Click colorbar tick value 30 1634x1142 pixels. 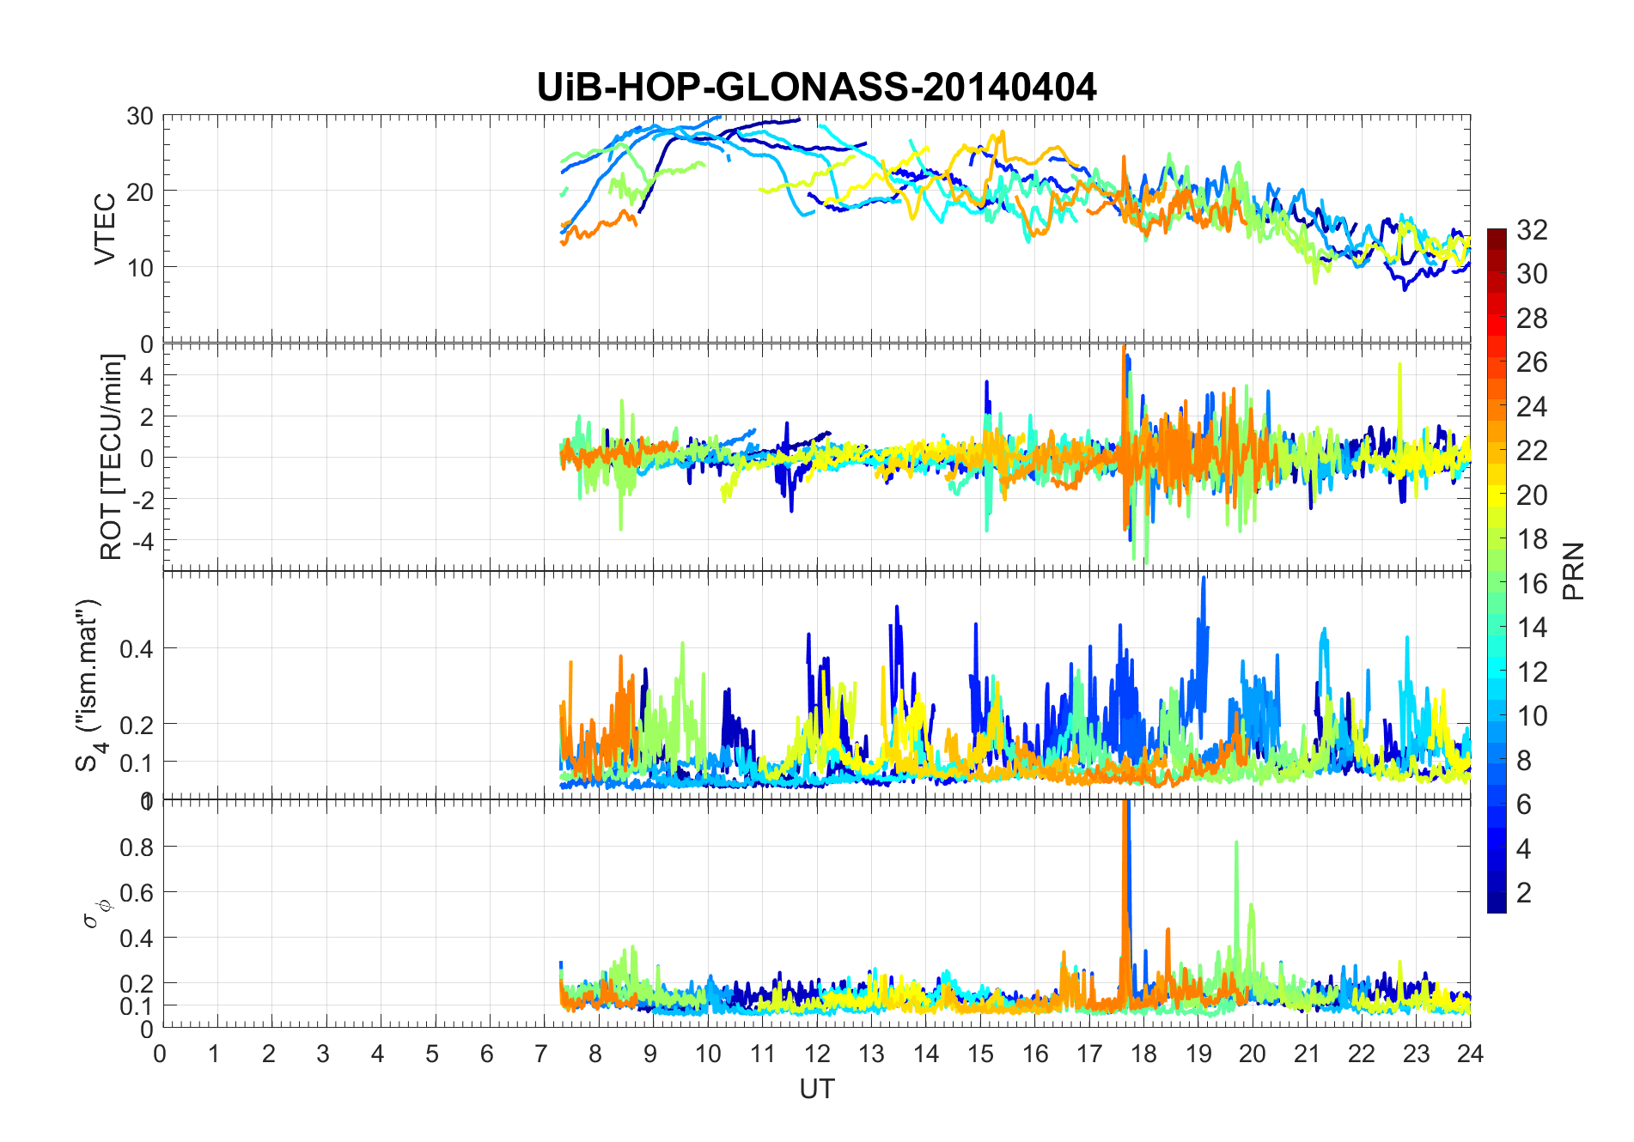1532,274
